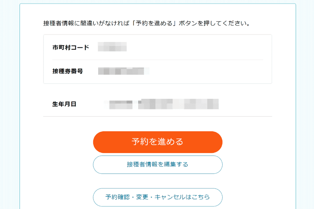314x209 pixels.
Task: Go to 予約確認・変更・キャンセルはこちら
Action: click(157, 197)
